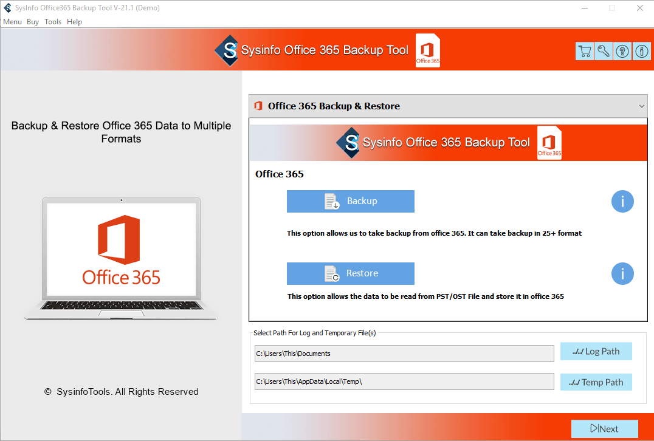Click the Sysinfo S logo in top banner
The width and height of the screenshot is (654, 441).
click(228, 51)
